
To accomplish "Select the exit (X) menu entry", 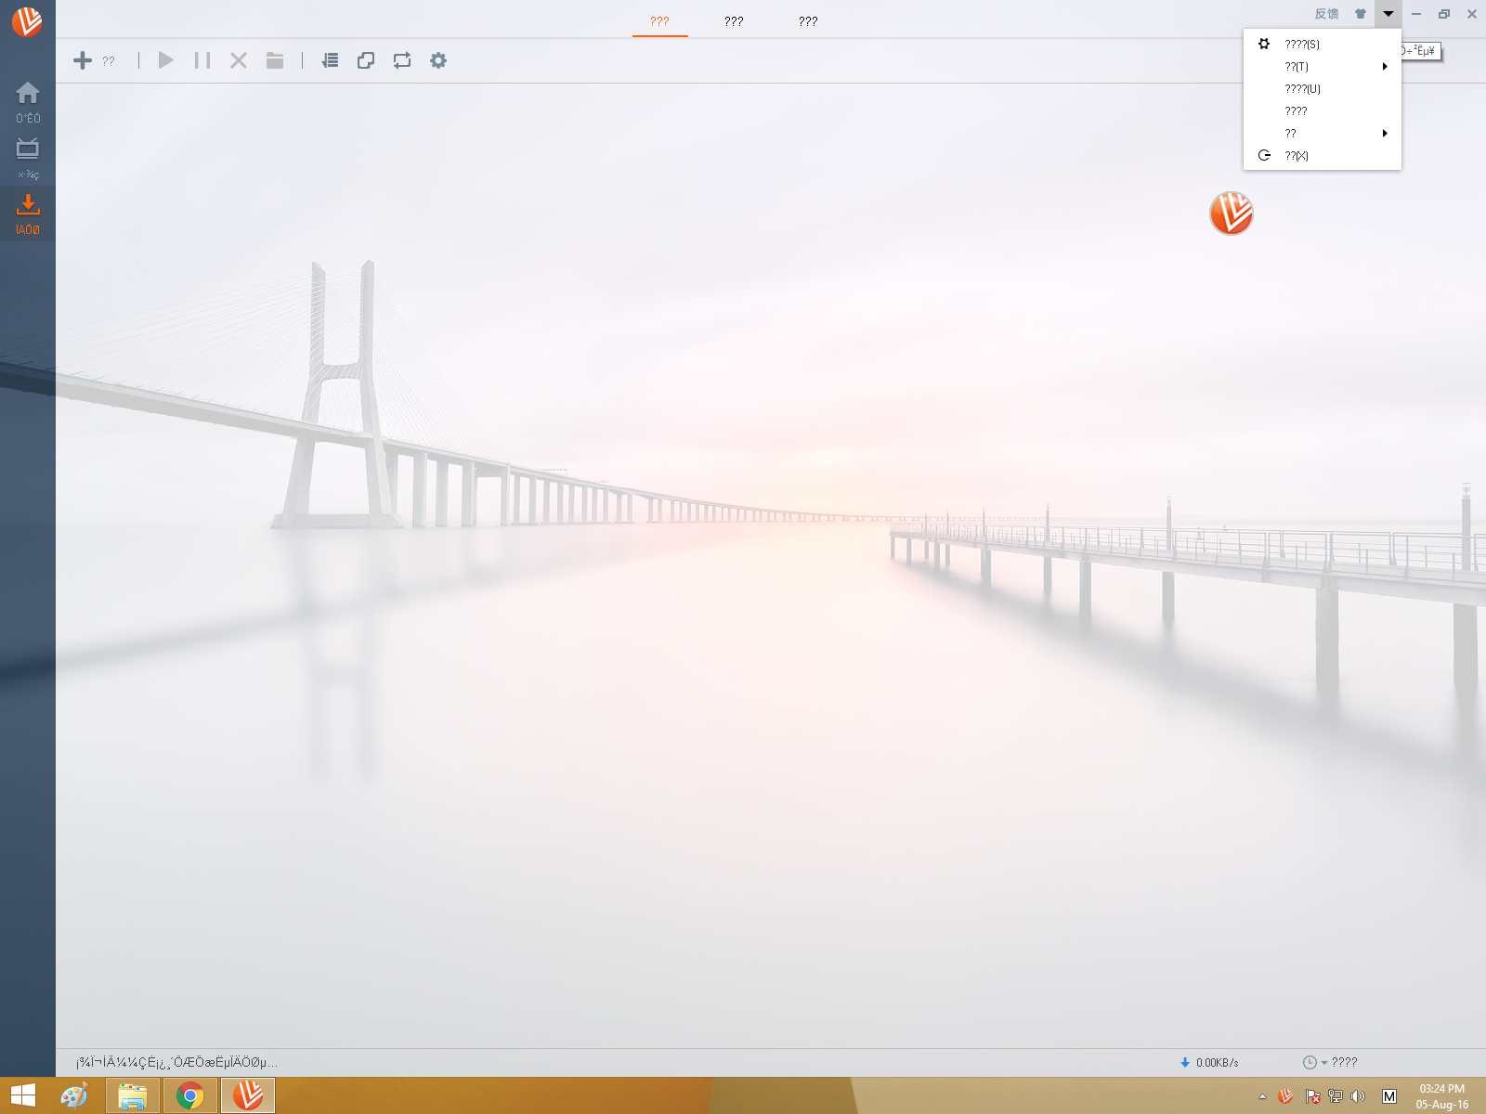I will 1297,156.
